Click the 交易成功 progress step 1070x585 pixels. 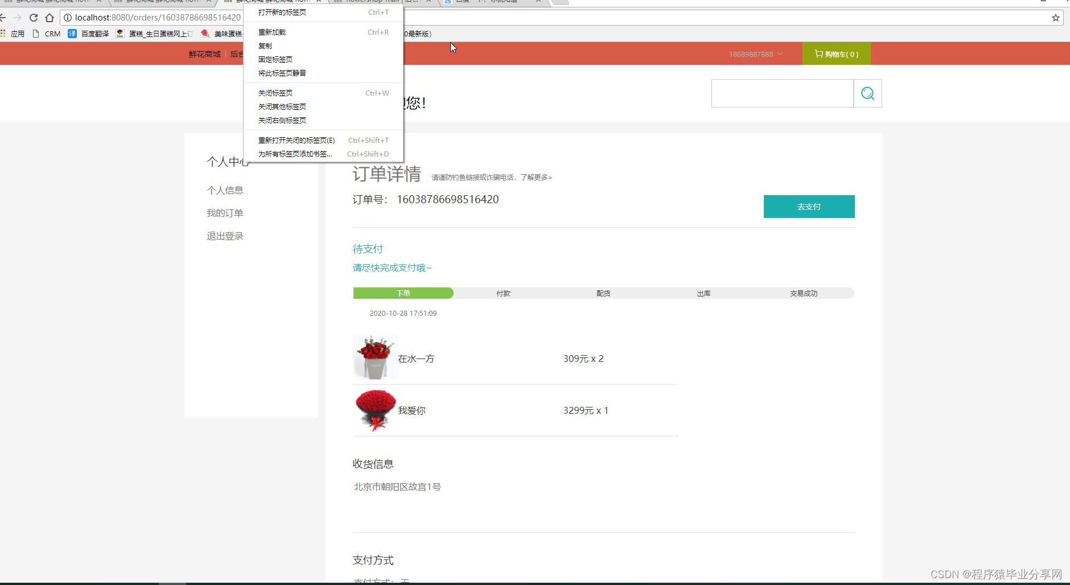804,293
